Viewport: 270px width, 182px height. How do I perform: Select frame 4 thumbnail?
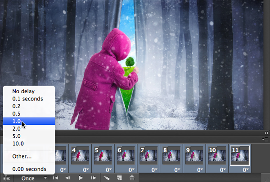tap(80, 155)
